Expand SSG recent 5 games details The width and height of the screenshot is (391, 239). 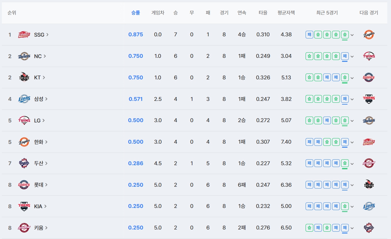pyautogui.click(x=352, y=35)
